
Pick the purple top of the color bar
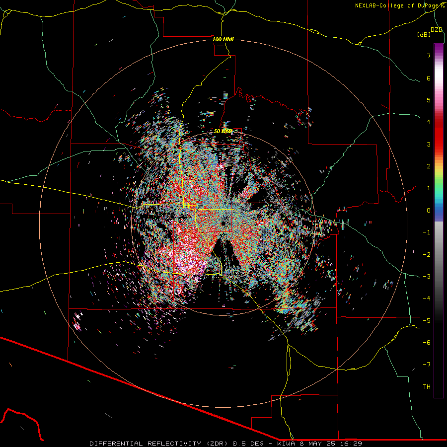click(x=439, y=49)
